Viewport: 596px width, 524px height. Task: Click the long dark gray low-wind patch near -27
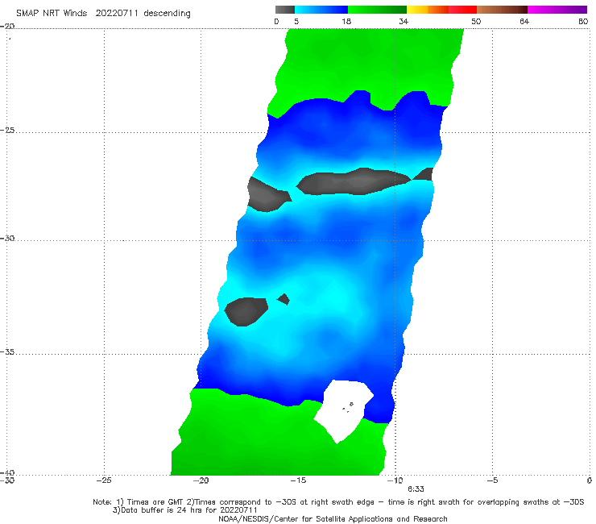click(x=354, y=181)
